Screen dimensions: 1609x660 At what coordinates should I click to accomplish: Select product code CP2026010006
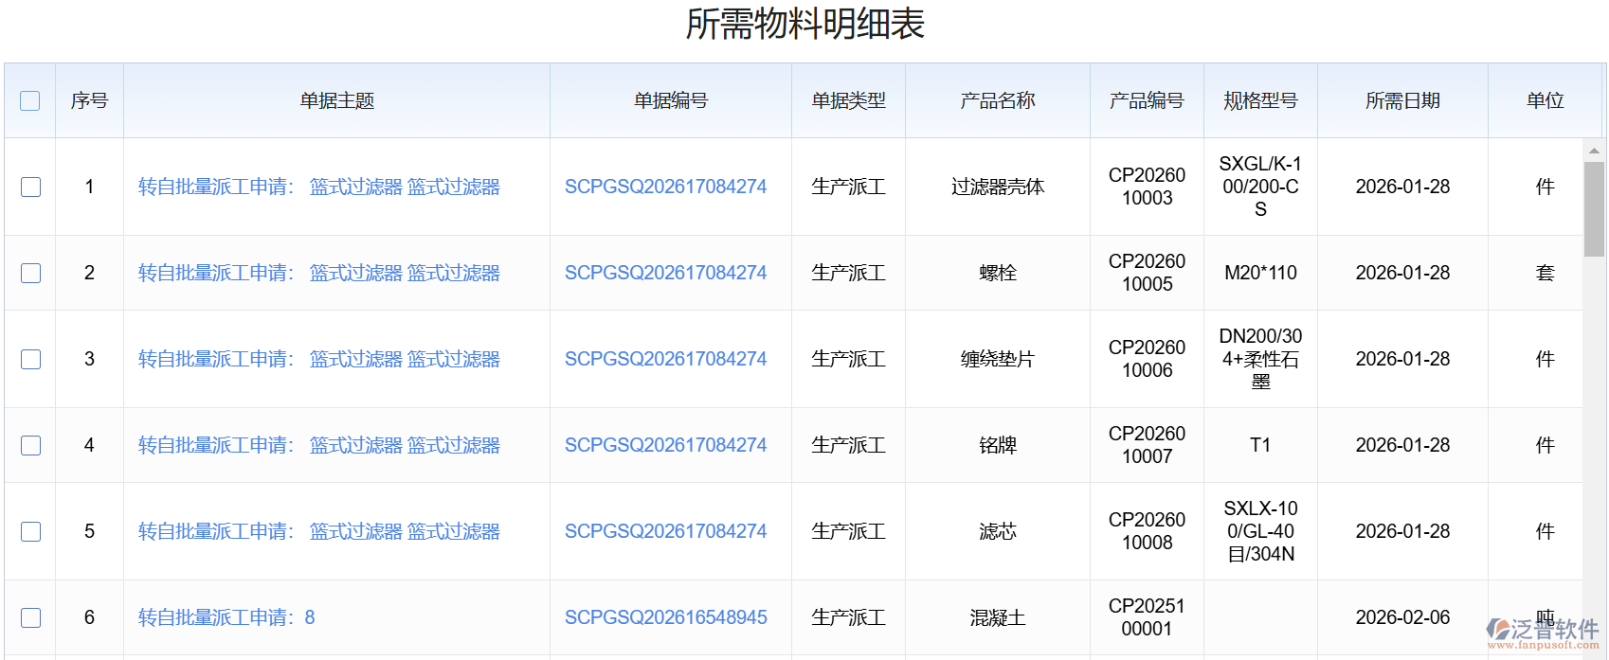(1147, 359)
